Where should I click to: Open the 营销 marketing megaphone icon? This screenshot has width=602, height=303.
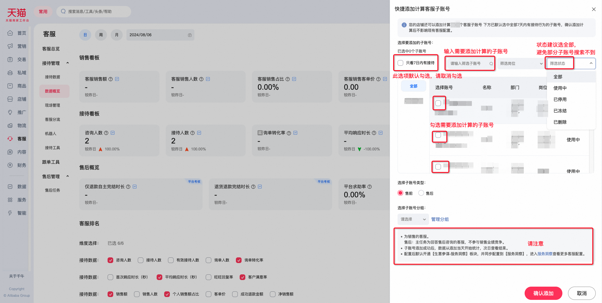(x=10, y=46)
